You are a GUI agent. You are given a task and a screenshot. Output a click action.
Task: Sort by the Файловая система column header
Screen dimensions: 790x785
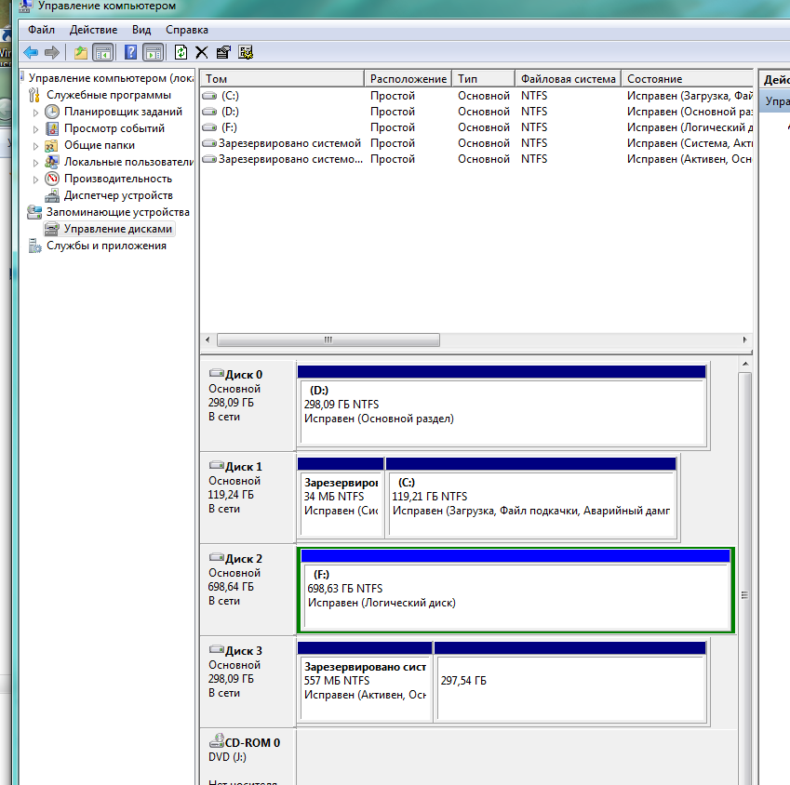[x=568, y=79]
